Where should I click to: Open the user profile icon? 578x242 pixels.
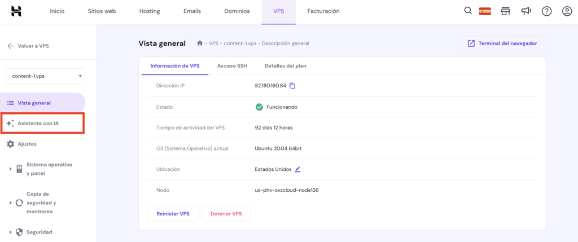click(567, 11)
